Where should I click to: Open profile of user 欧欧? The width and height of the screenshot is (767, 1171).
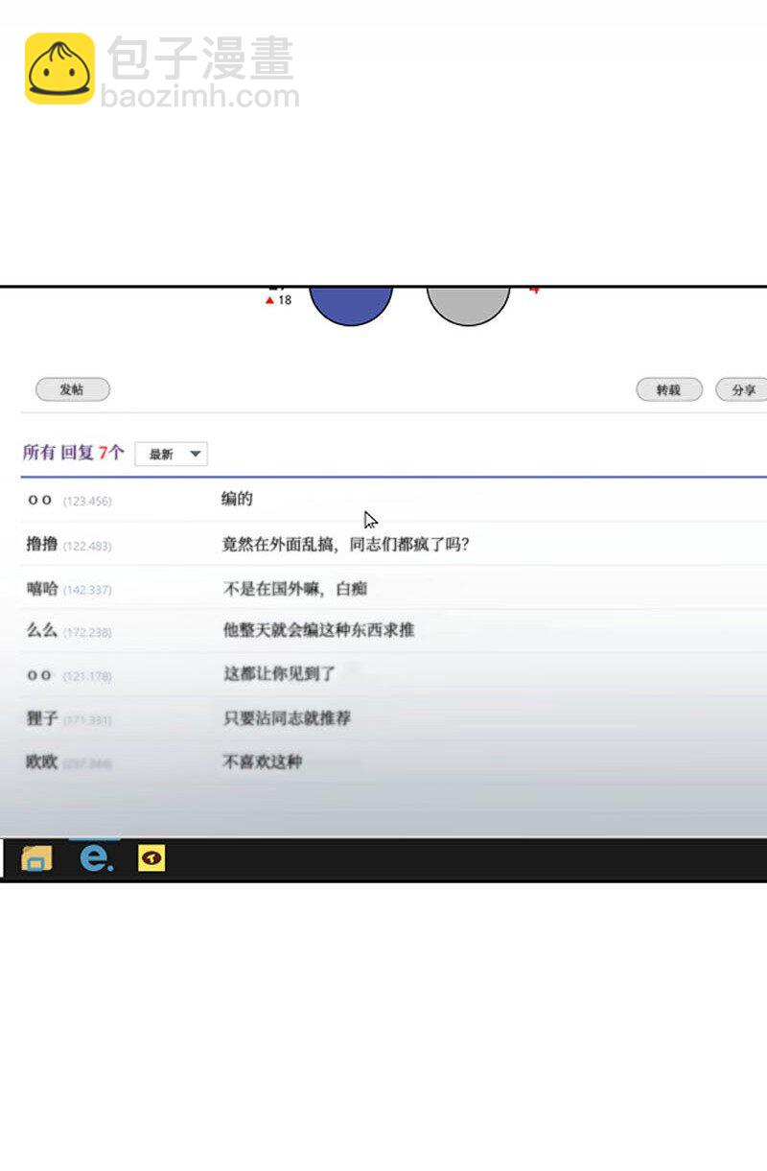pos(42,762)
